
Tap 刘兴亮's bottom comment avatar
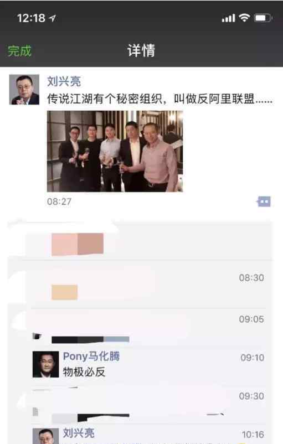coord(45,436)
